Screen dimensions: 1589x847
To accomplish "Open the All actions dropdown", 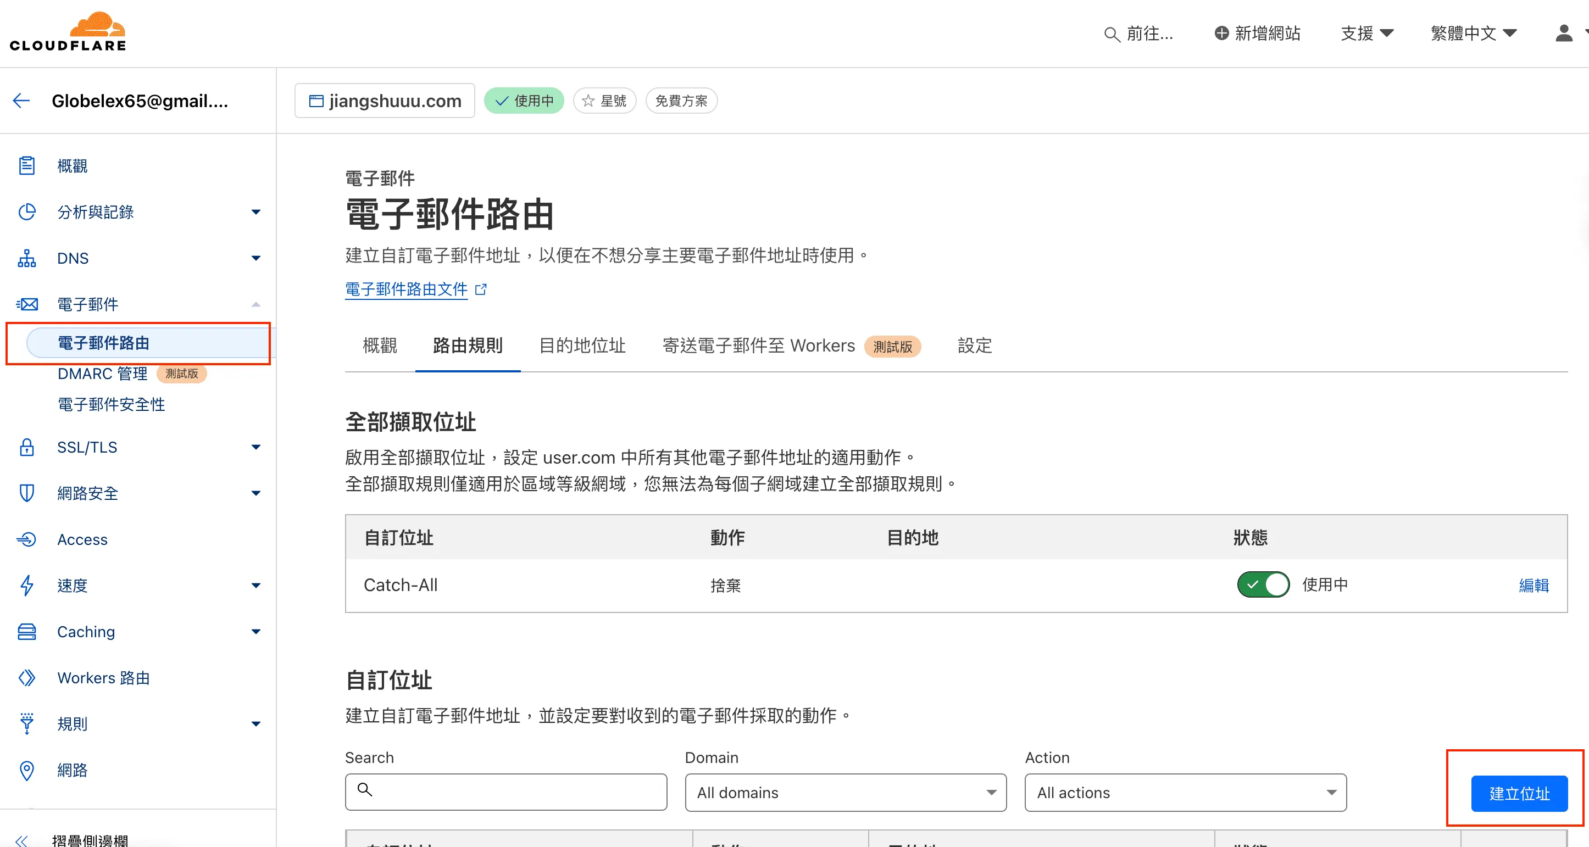I will 1186,793.
